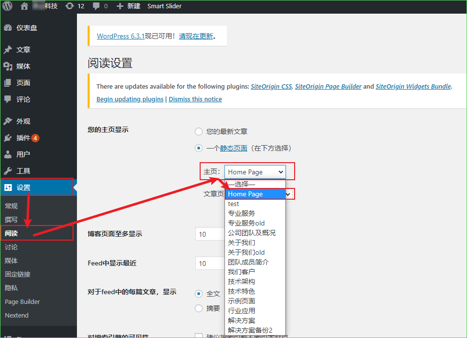Open 讨论 discussion settings submenu
Screen dimensions: 467x338
tap(11, 247)
